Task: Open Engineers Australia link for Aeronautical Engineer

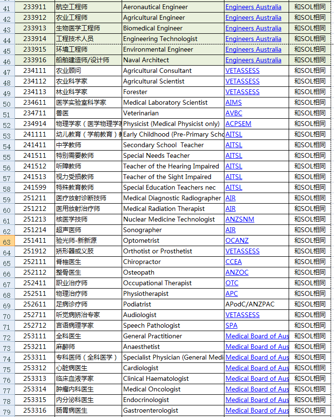Action: (253, 7)
